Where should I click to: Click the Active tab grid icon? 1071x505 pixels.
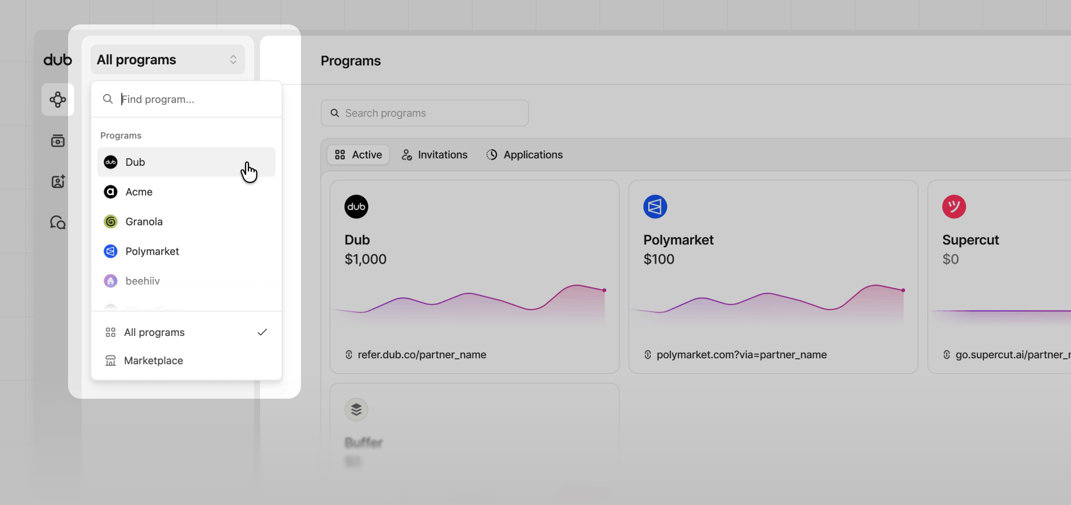pyautogui.click(x=340, y=155)
